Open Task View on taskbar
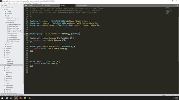Viewport: 179px width, 100px height. click(x=11, y=98)
